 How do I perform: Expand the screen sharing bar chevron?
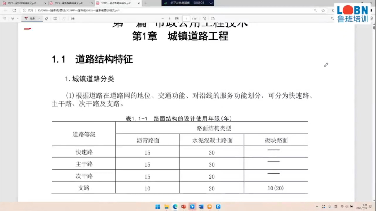coord(211,3)
